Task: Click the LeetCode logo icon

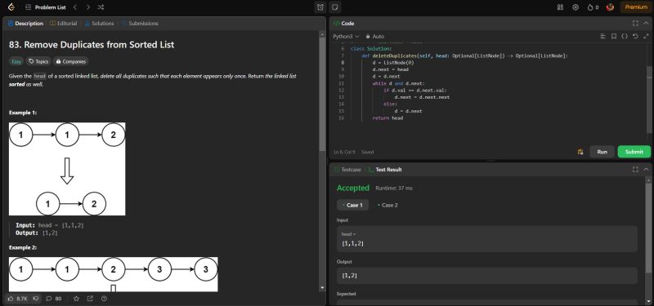Action: [11, 7]
